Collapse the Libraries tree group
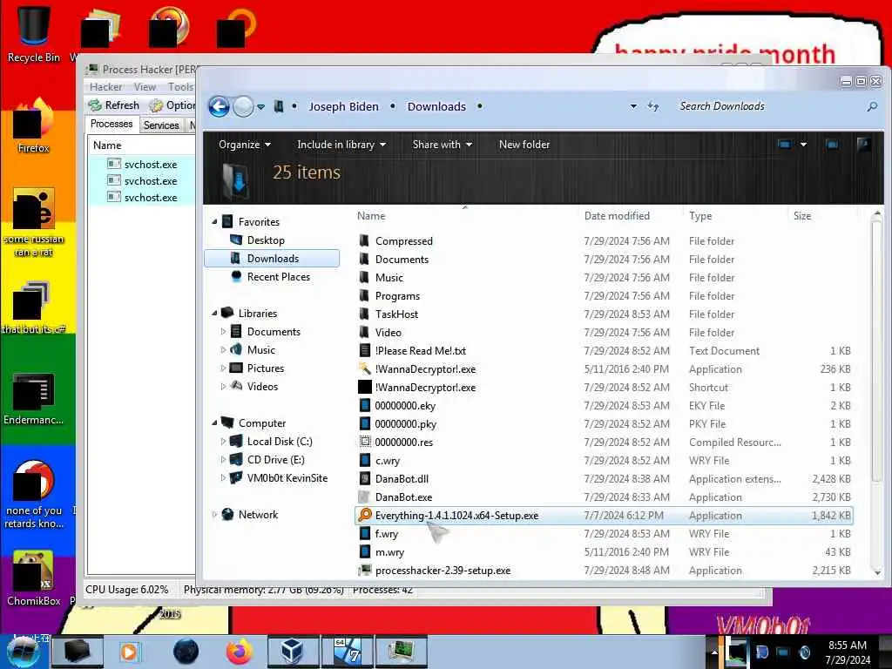Image resolution: width=892 pixels, height=669 pixels. tap(214, 314)
